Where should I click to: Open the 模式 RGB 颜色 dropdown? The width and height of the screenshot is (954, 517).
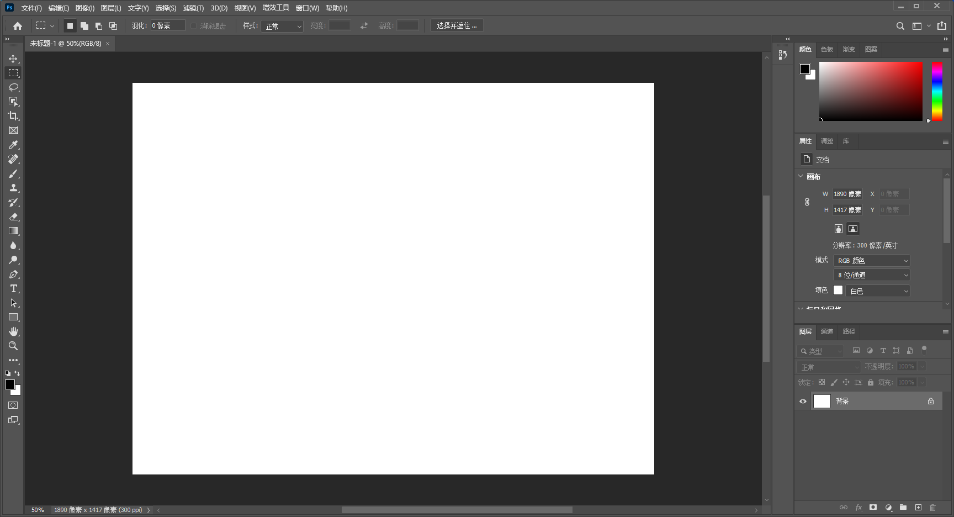click(x=871, y=260)
